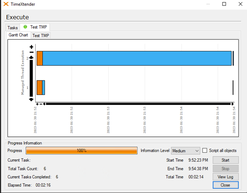The width and height of the screenshot is (247, 193).
Task: Open the inner Test TMP tab
Action: (41, 35)
